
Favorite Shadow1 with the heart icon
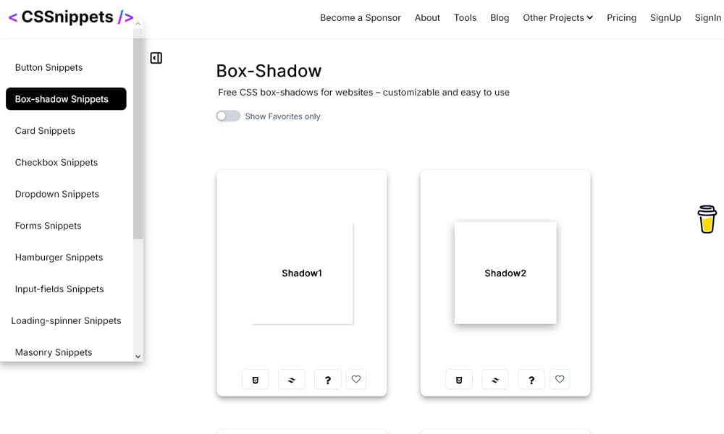point(355,378)
